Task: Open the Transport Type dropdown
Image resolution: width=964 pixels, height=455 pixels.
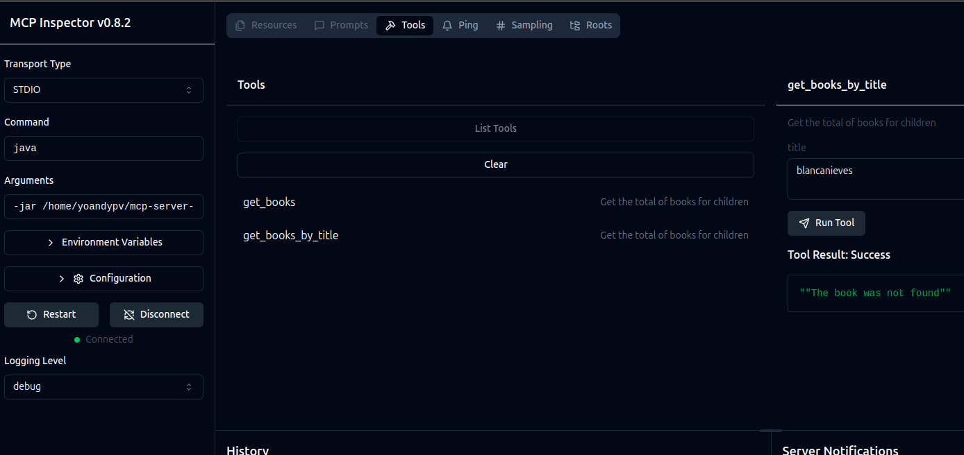Action: click(x=103, y=90)
